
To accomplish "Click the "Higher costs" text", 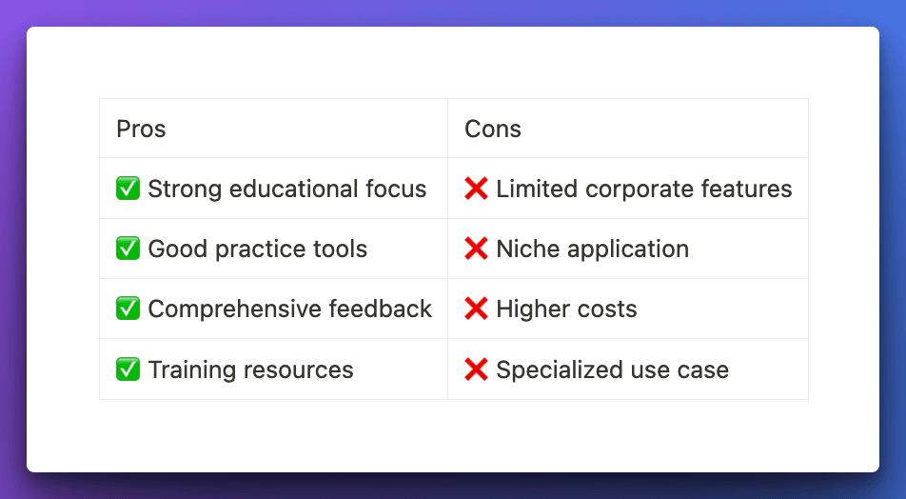I will coord(567,309).
